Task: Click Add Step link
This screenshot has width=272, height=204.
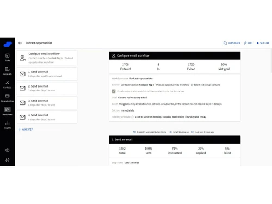Action: (26, 129)
